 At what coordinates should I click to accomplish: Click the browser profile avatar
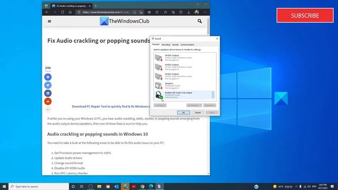(x=196, y=12)
